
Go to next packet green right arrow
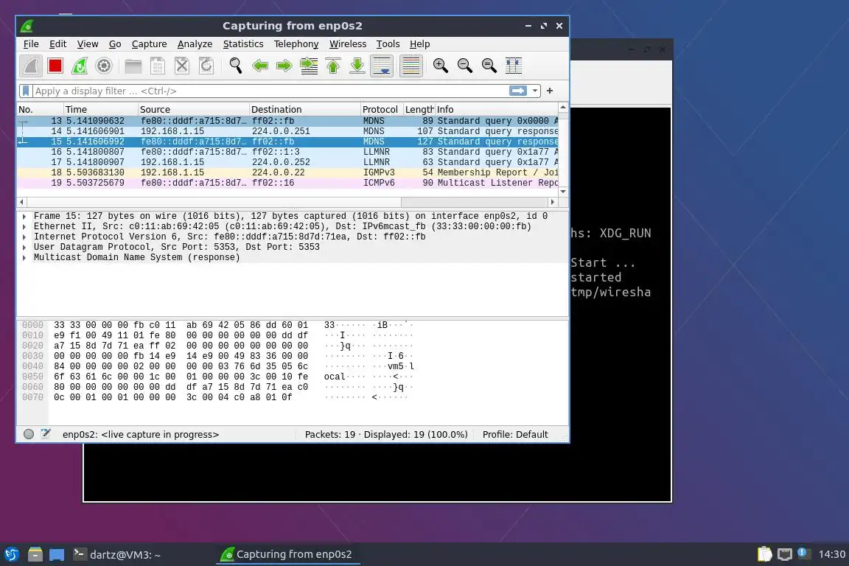coord(284,66)
